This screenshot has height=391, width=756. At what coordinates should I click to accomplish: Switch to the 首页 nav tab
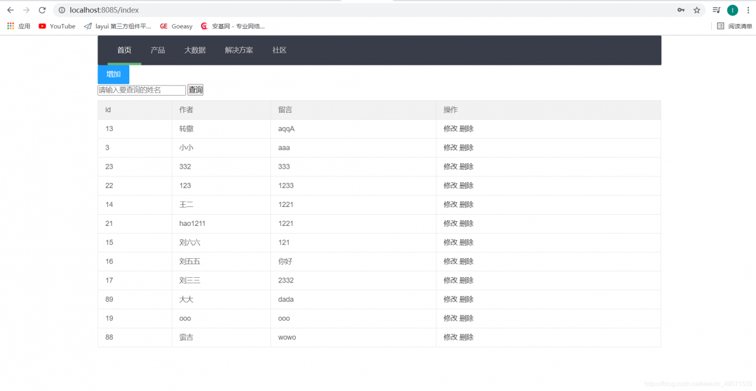coord(124,50)
